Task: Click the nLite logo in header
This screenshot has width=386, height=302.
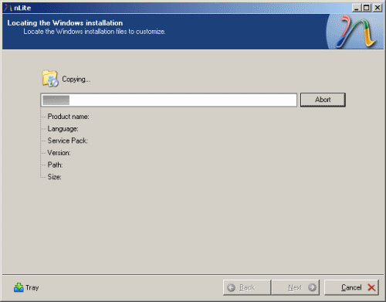Action: 357,32
